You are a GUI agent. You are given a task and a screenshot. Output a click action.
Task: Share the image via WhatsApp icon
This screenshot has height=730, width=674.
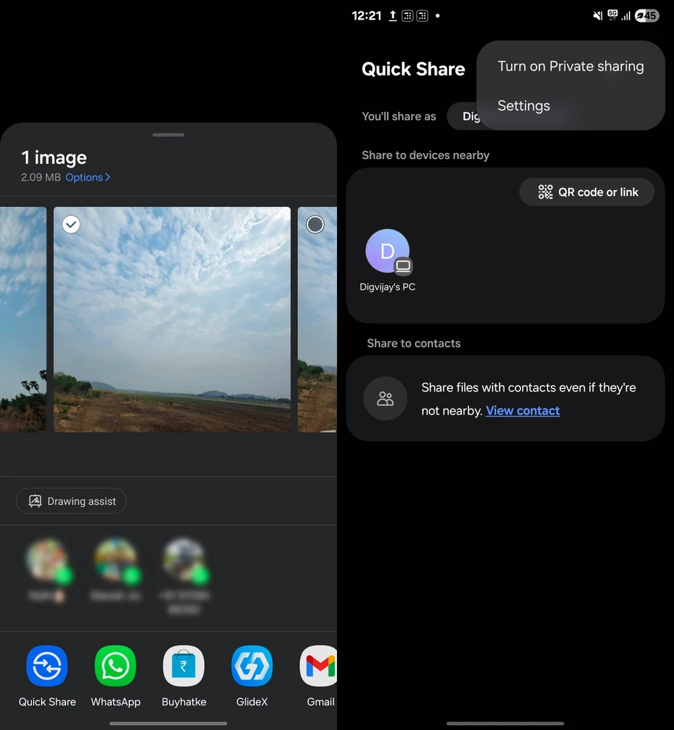point(115,667)
